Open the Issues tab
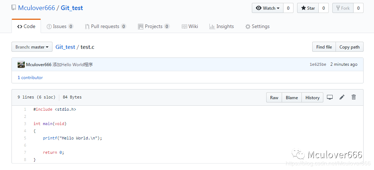 coord(60,26)
